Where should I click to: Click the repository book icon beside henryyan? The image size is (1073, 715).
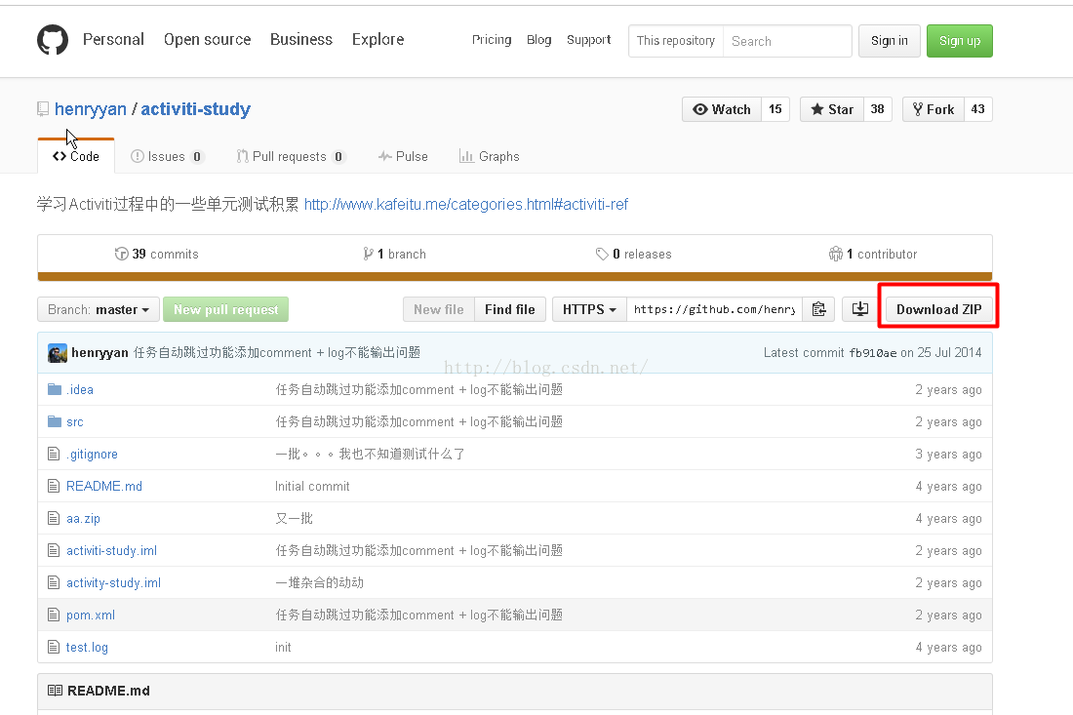point(42,109)
